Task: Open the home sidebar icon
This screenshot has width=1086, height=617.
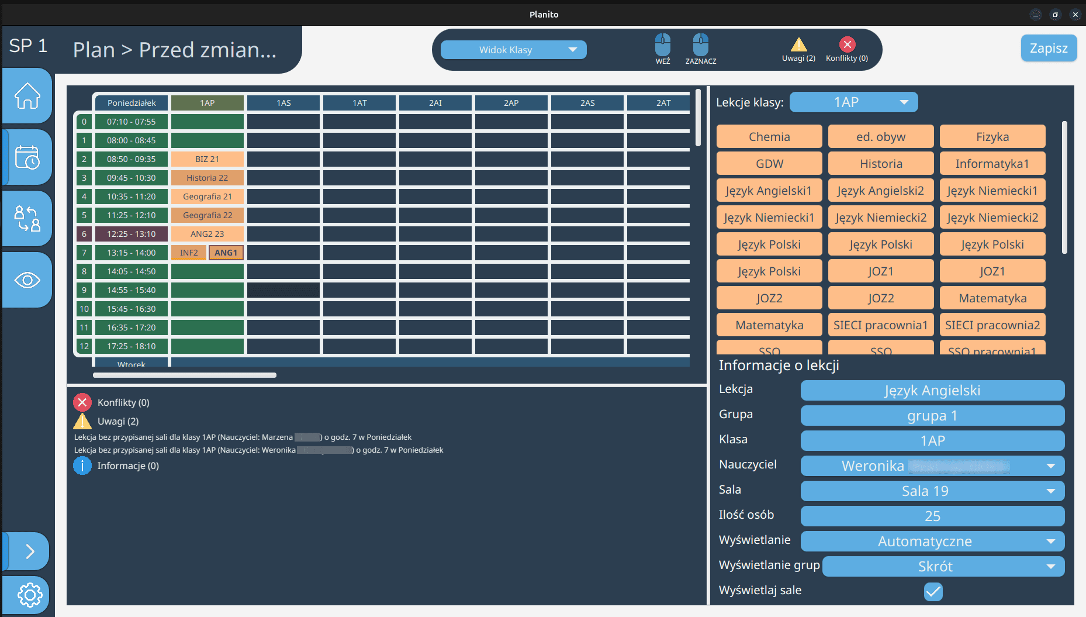Action: click(x=27, y=96)
